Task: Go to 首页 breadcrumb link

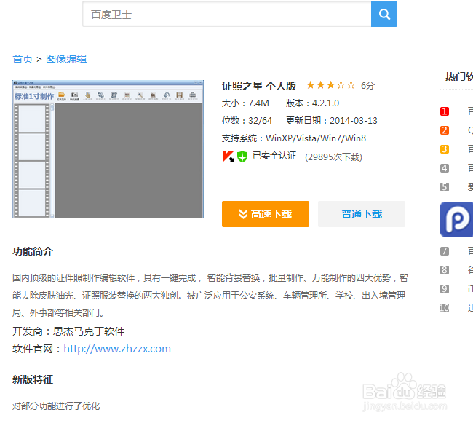Action: [x=23, y=59]
